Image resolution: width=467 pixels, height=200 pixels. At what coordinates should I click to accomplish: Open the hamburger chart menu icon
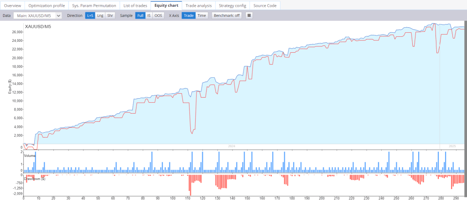pos(249,15)
